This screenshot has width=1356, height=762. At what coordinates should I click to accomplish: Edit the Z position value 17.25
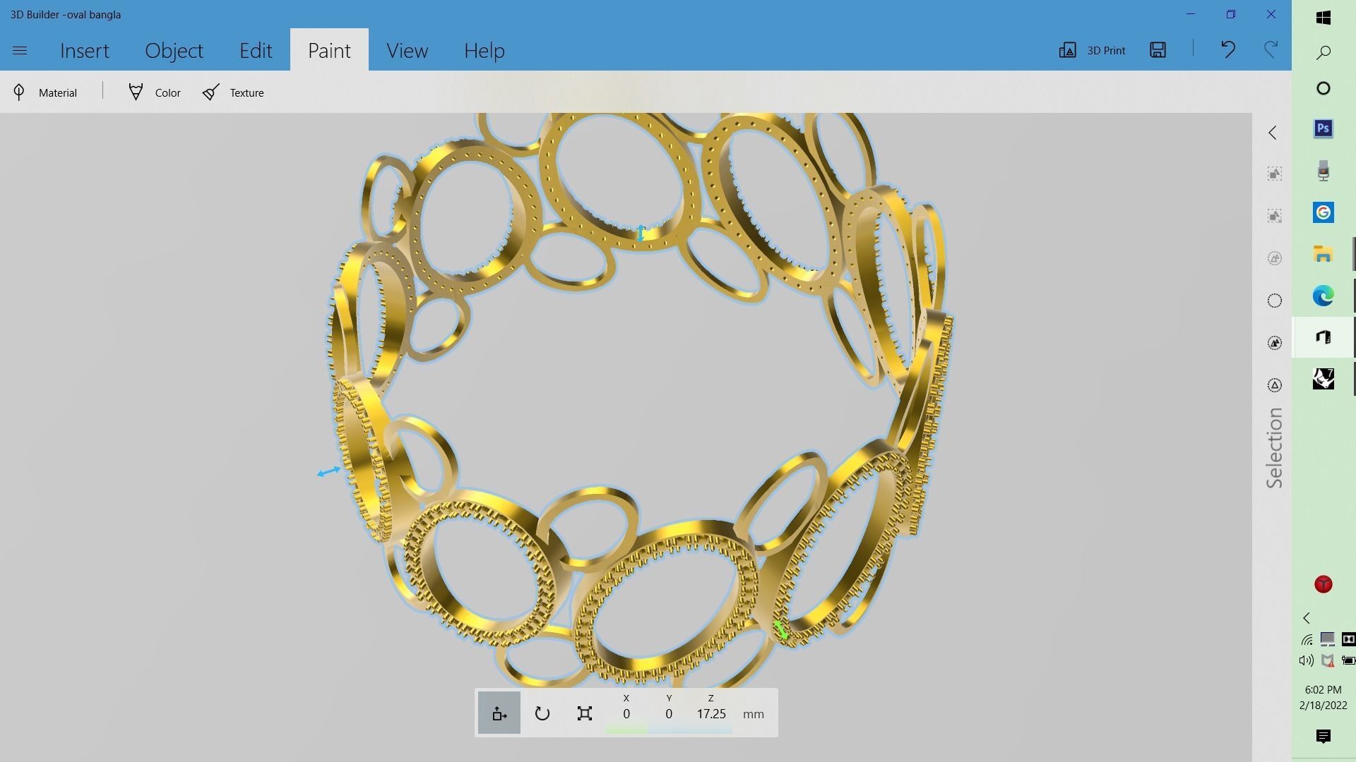tap(711, 714)
